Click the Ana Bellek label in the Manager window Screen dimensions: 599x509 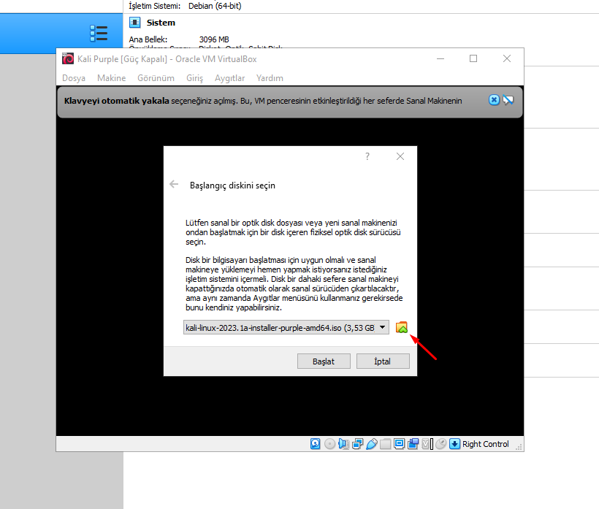pos(148,39)
